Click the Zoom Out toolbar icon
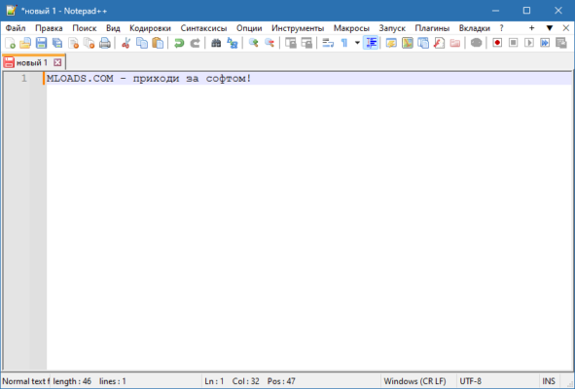The width and height of the screenshot is (575, 389). [270, 43]
